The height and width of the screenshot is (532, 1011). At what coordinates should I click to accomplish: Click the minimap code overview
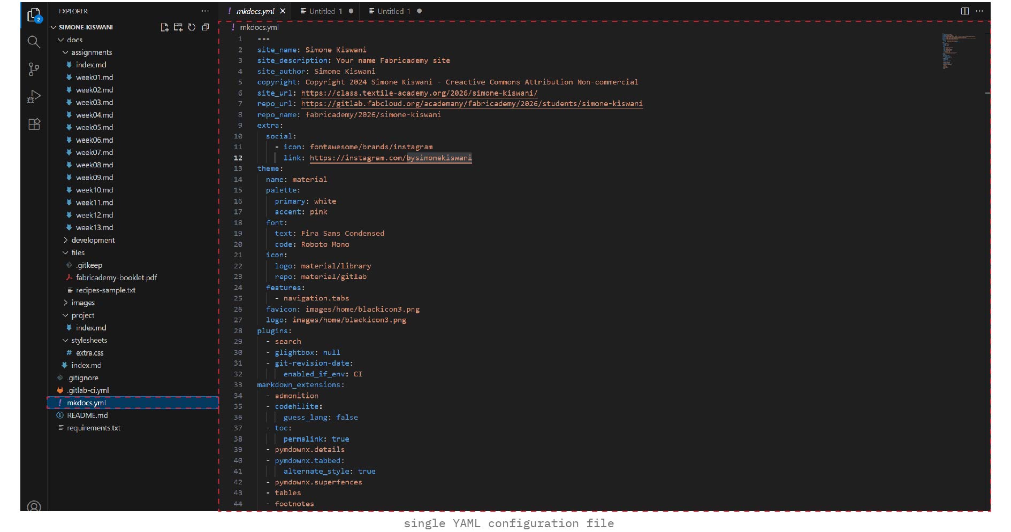coord(958,52)
